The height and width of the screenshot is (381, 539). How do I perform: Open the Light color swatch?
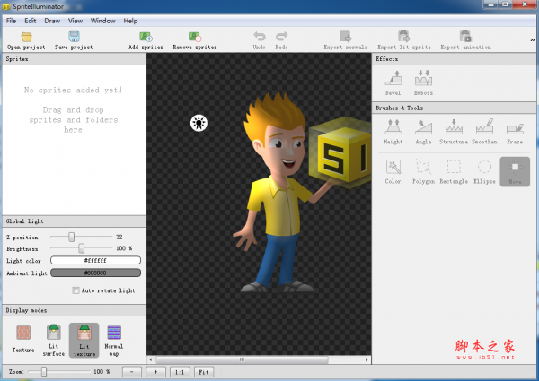click(95, 260)
